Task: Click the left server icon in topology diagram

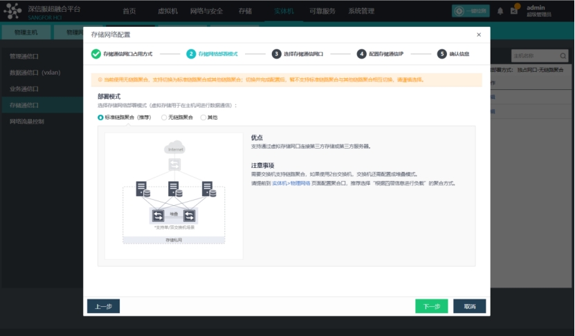Action: 143,189
